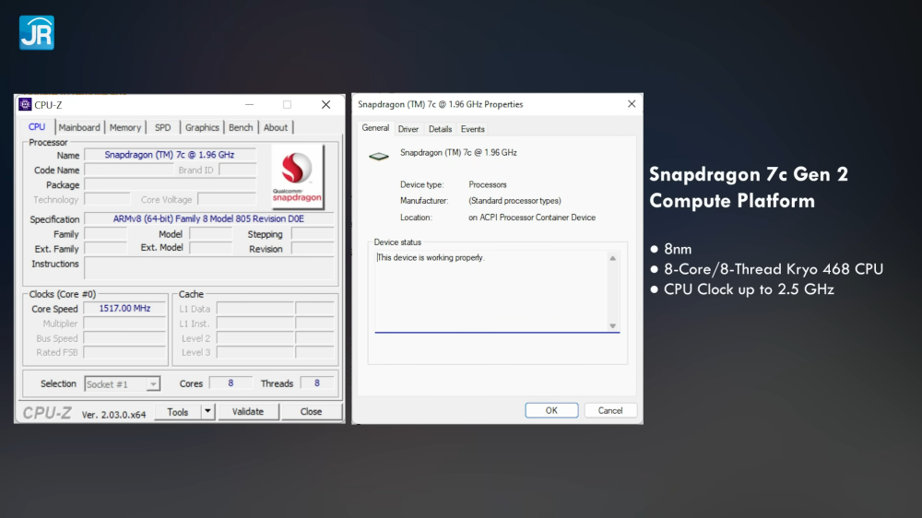Click the device status scroll down arrow
Viewport: 922px width, 518px height.
pyautogui.click(x=613, y=325)
